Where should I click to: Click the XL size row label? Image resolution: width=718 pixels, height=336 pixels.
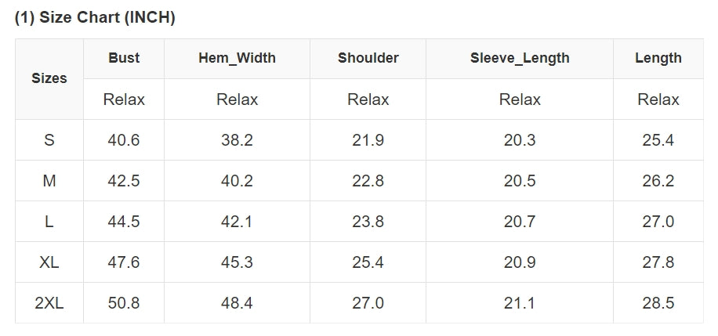coord(49,262)
